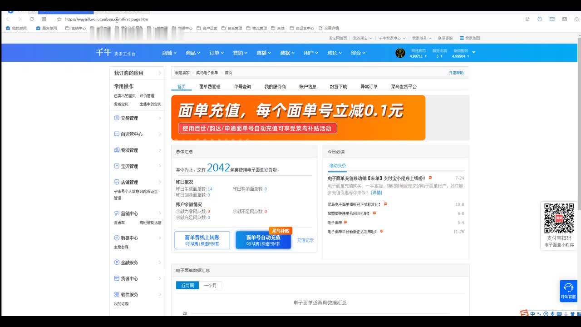Switch to the 面单费管理 tab
581x327 pixels.
click(x=210, y=87)
